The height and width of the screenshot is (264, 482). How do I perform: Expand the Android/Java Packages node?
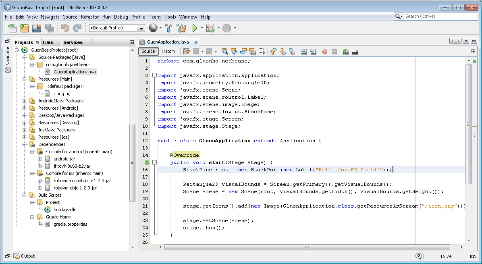pos(24,101)
